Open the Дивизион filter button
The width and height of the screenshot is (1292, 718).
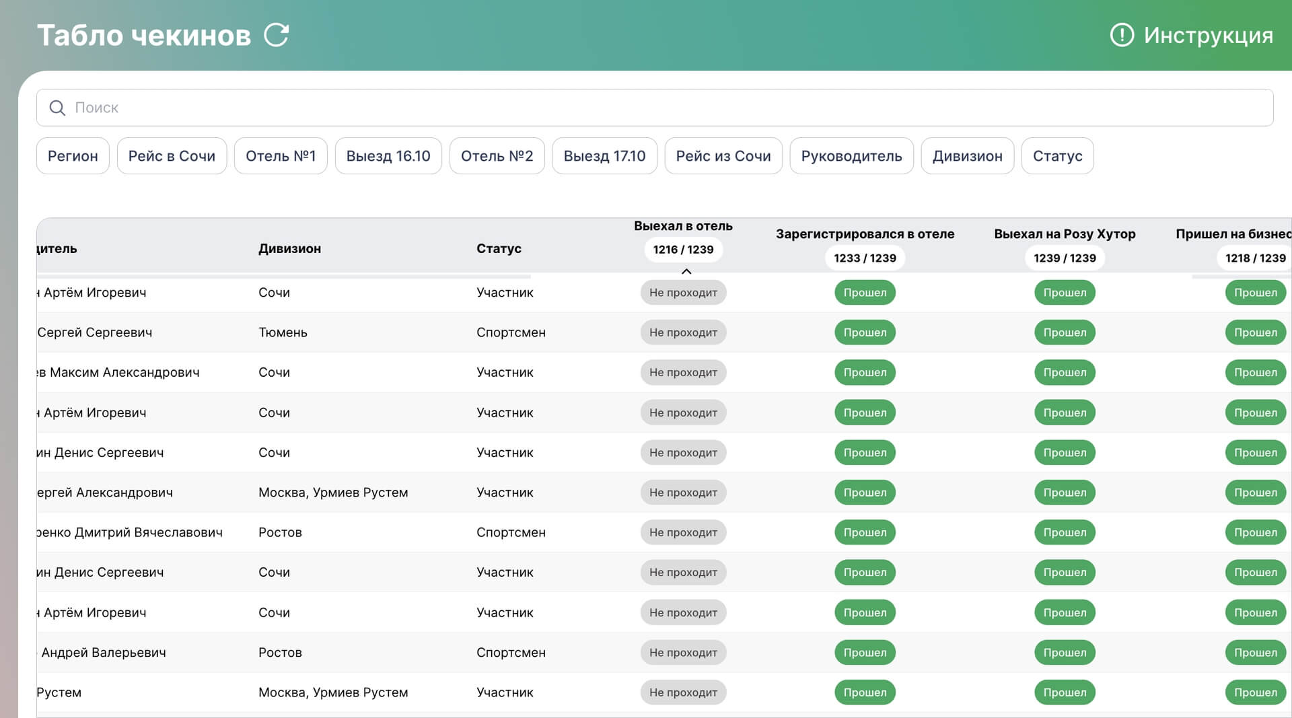pyautogui.click(x=967, y=156)
